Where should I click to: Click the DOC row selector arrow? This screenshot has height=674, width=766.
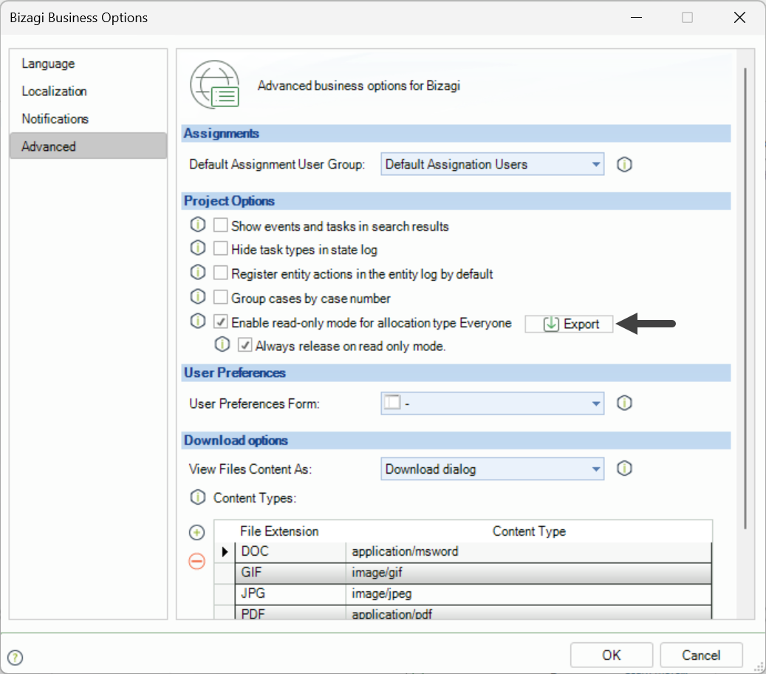click(x=225, y=552)
